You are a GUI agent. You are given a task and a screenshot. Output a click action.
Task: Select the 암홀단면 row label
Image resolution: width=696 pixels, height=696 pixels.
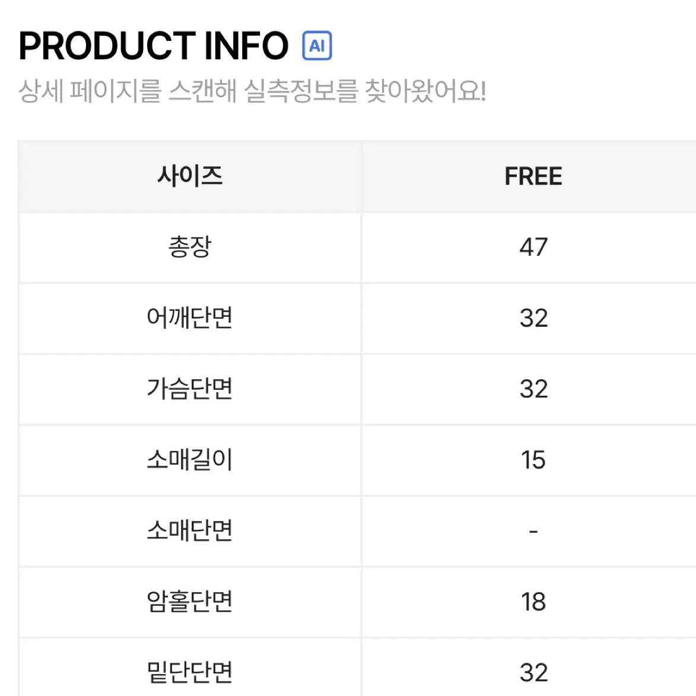190,602
